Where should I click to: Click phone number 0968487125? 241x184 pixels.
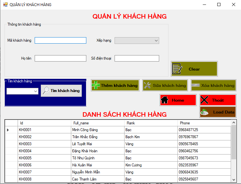tap(188, 130)
